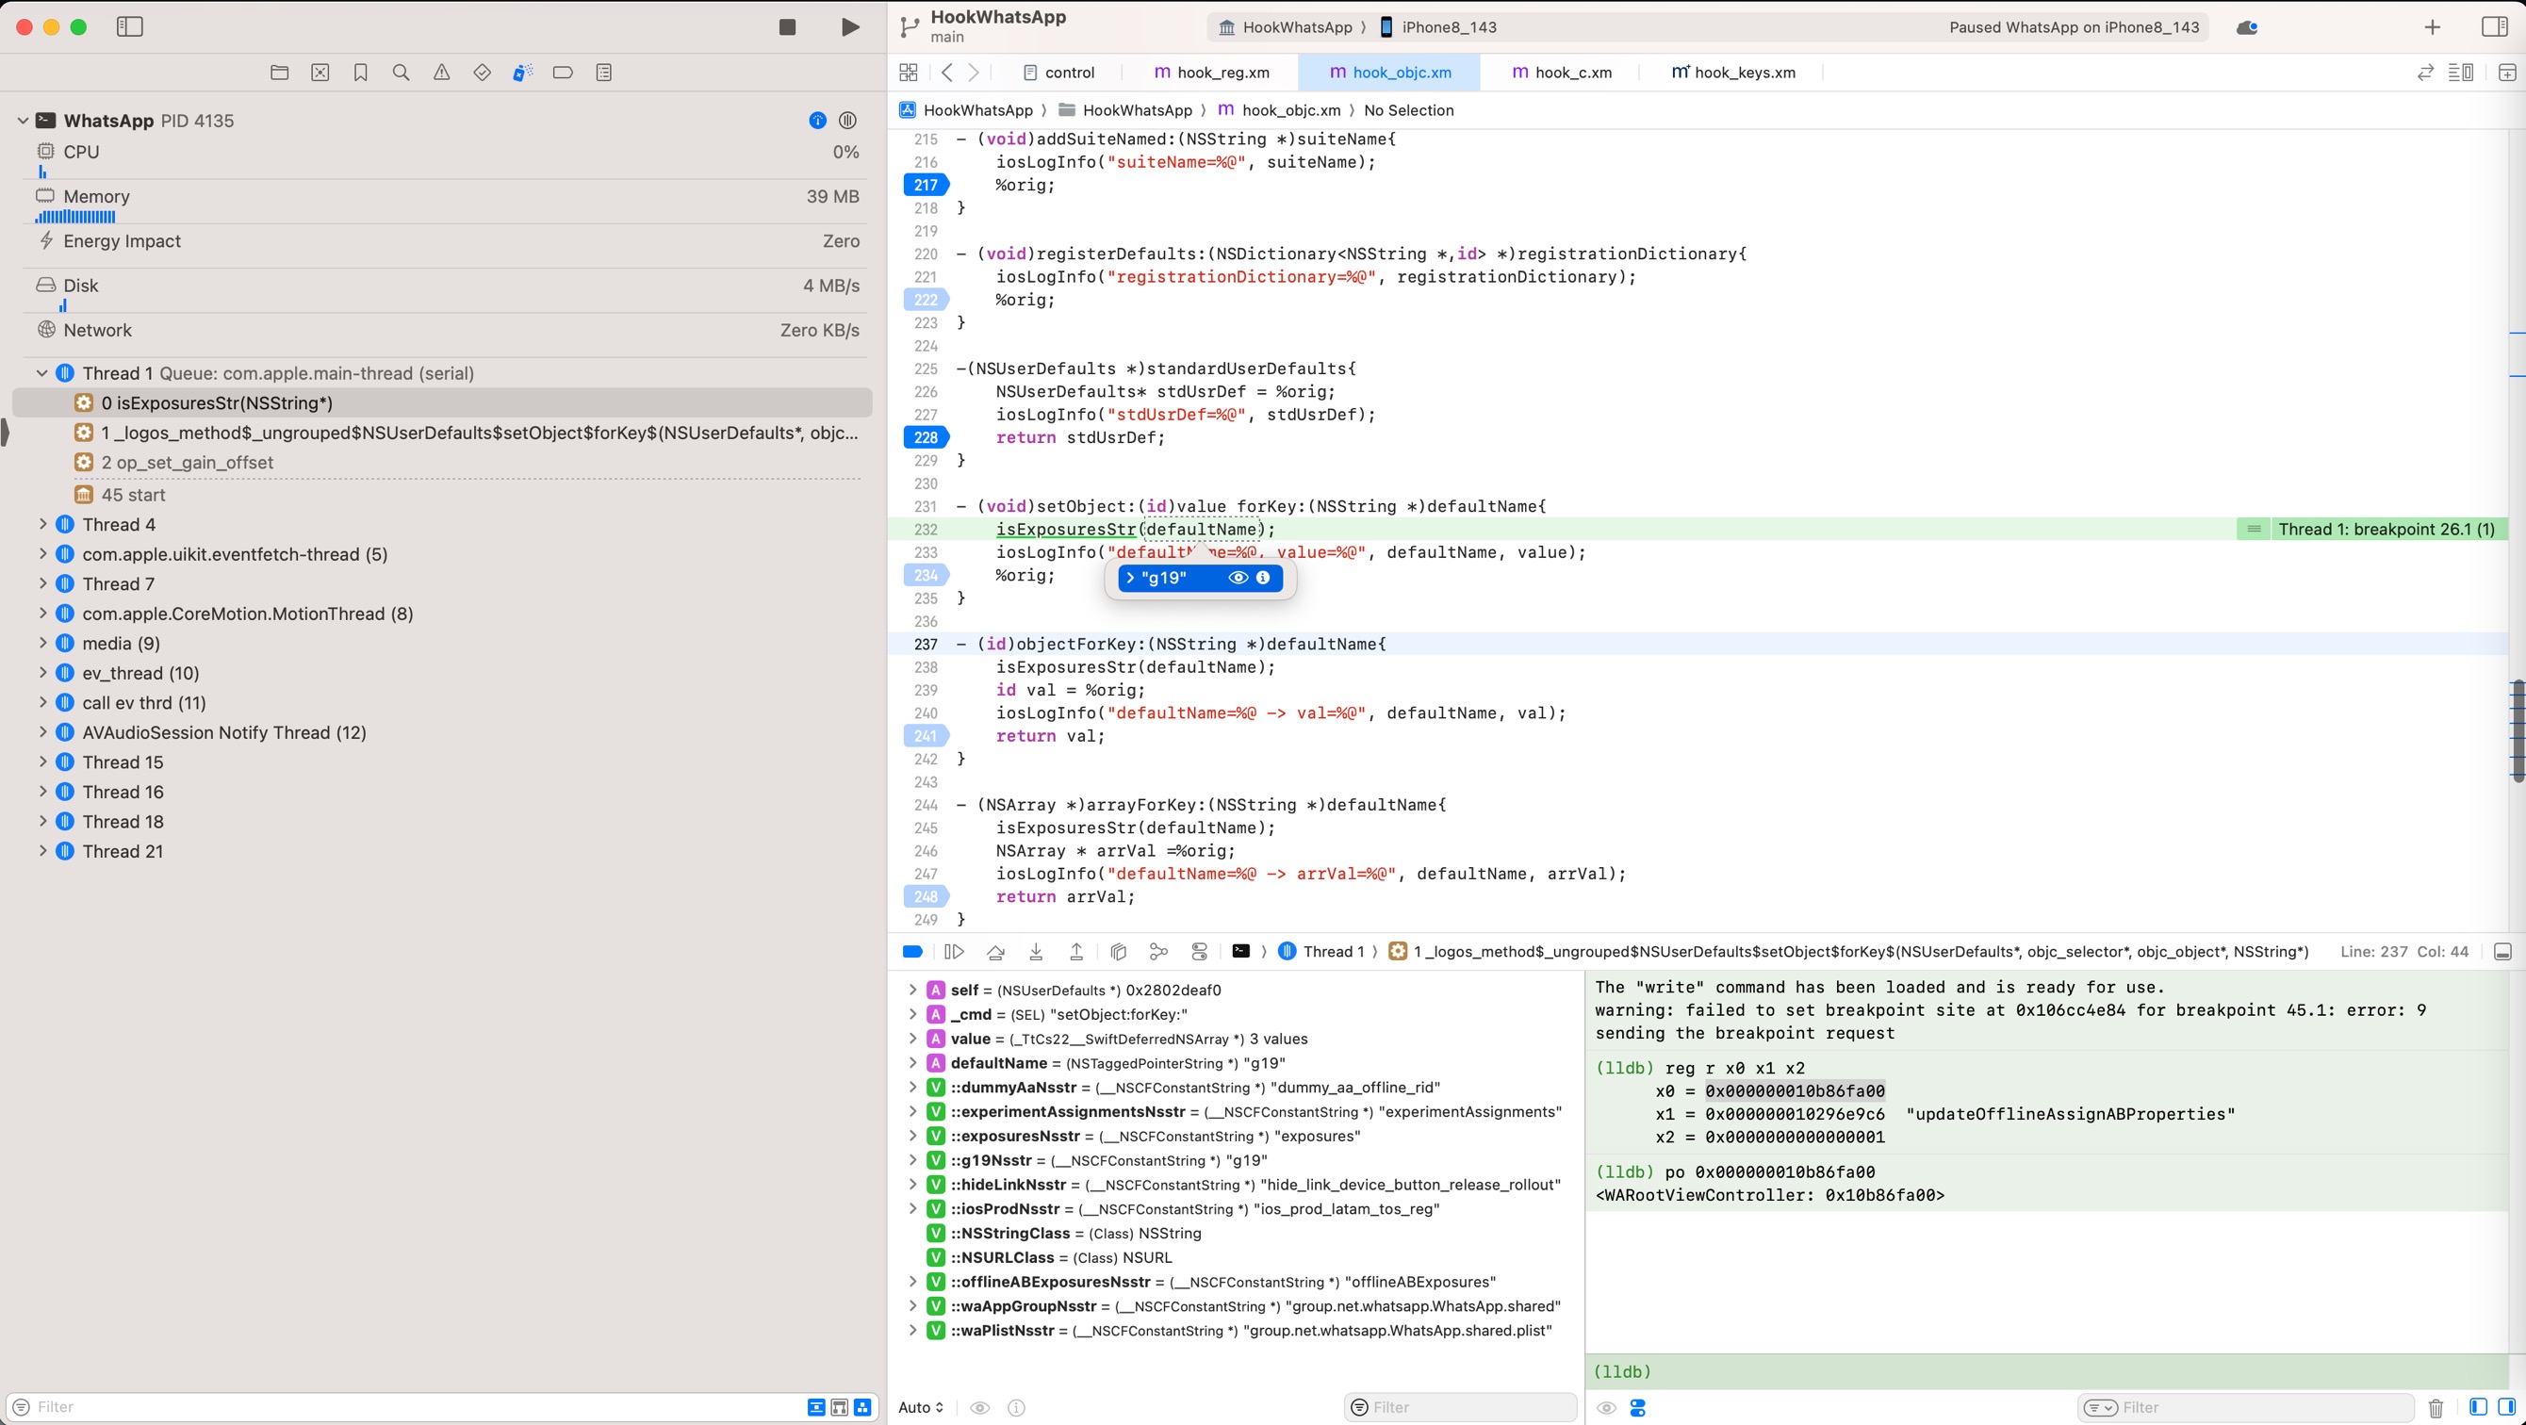2526x1425 pixels.
Task: Toggle the breakpoint on line 228
Action: (x=925, y=437)
